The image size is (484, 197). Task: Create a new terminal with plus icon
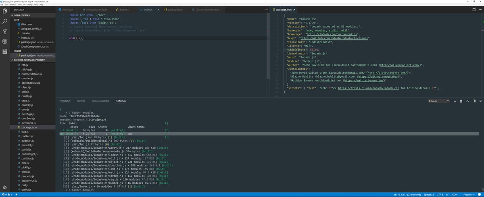coord(455,101)
